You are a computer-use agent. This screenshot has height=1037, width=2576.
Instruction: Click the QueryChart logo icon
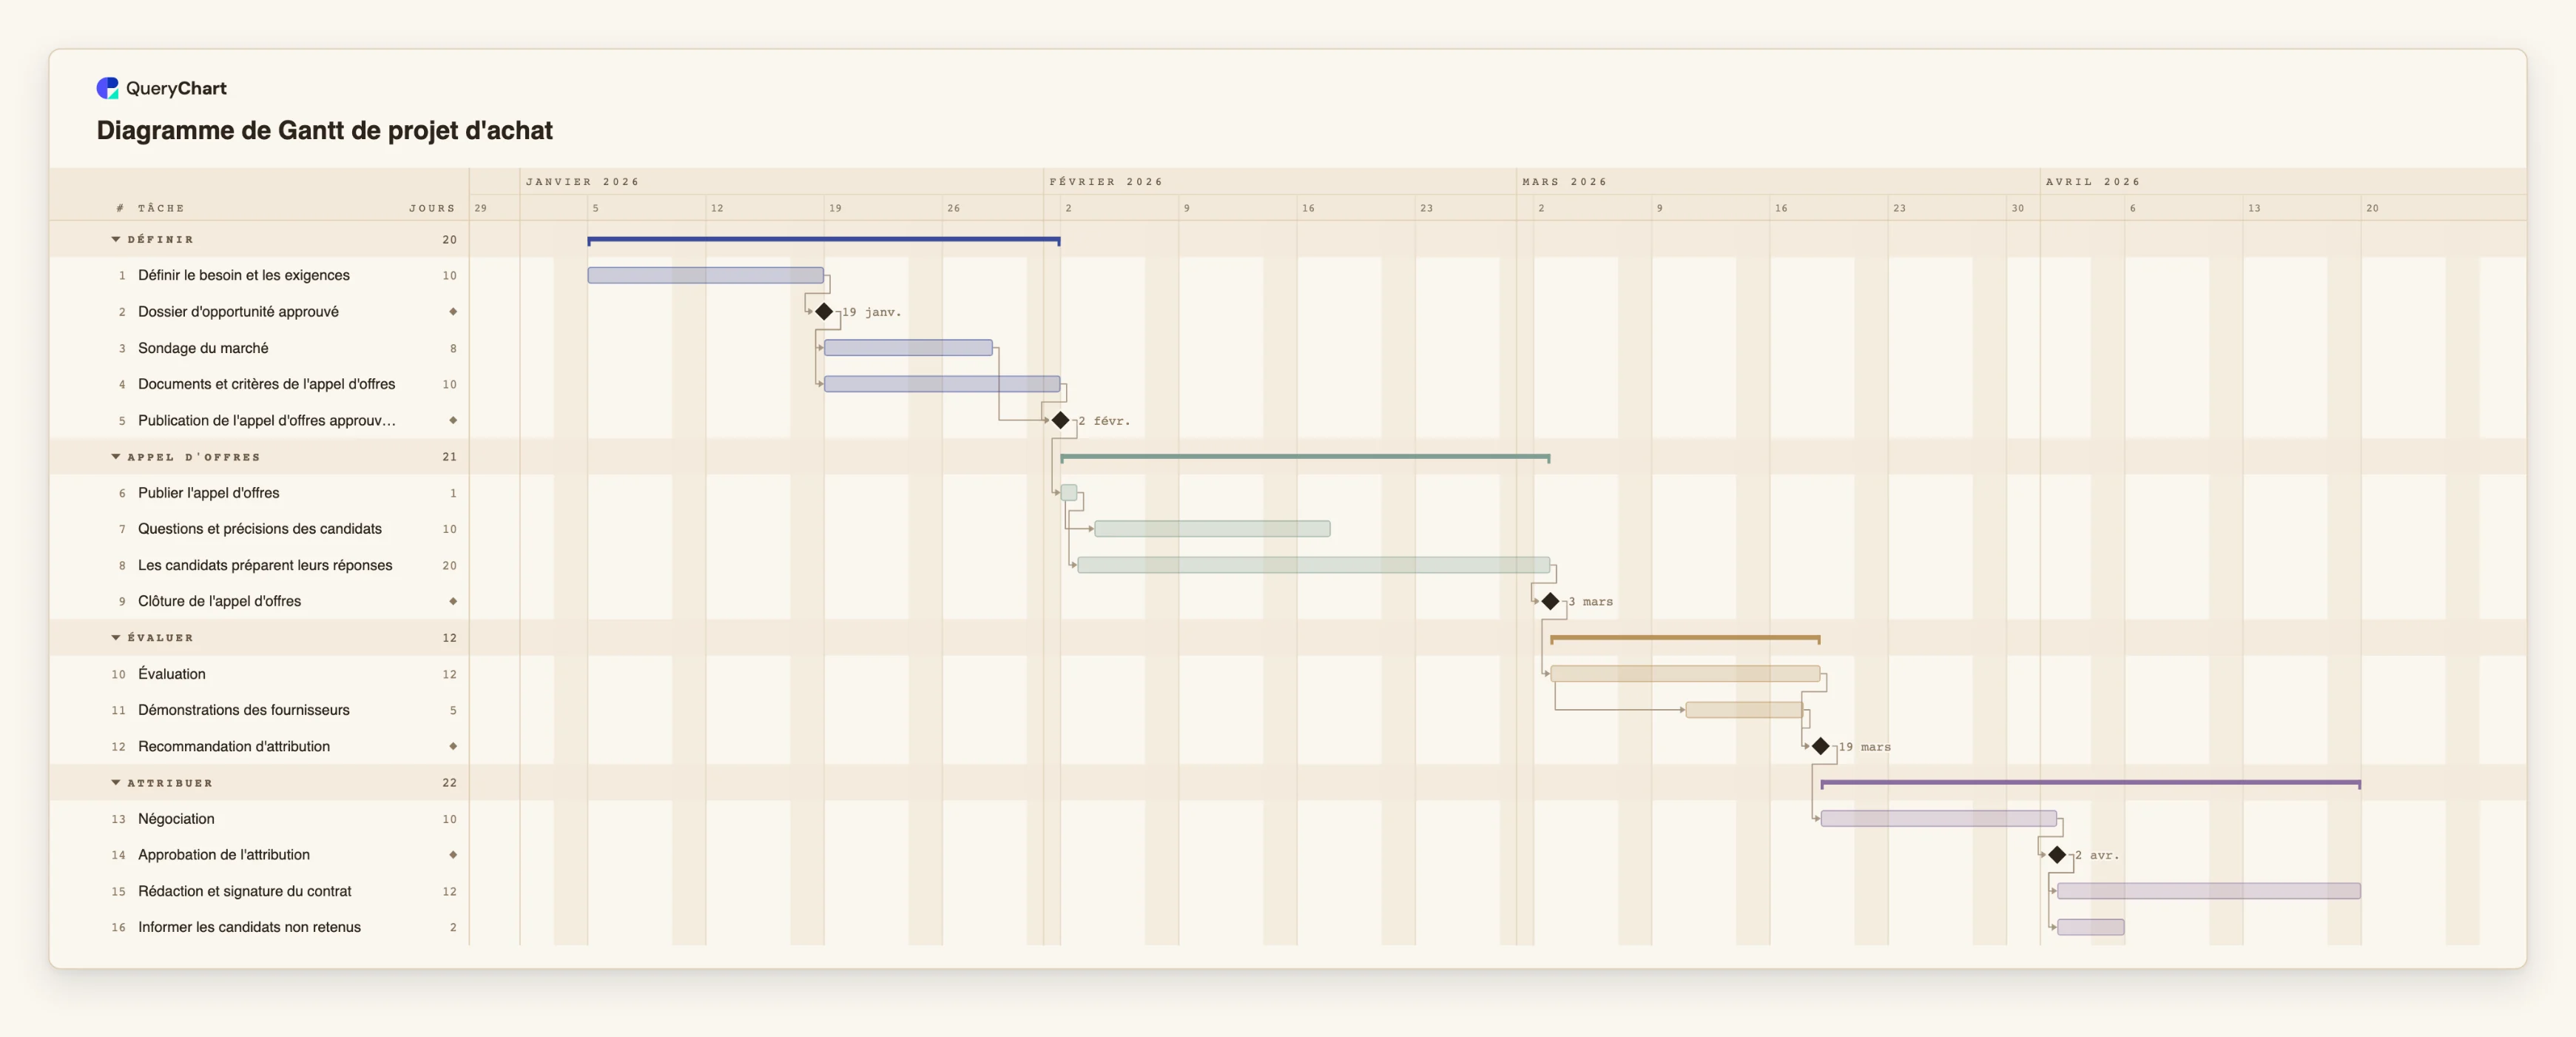[107, 88]
